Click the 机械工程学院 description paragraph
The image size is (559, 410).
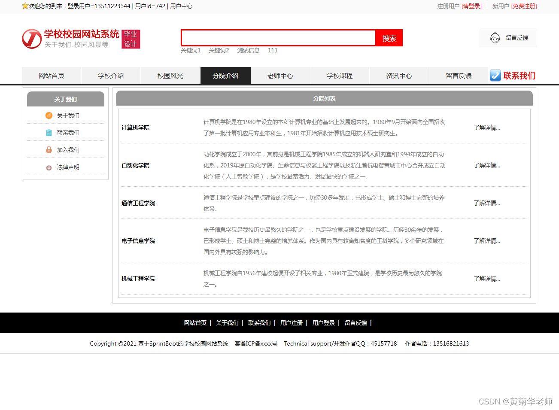322,279
